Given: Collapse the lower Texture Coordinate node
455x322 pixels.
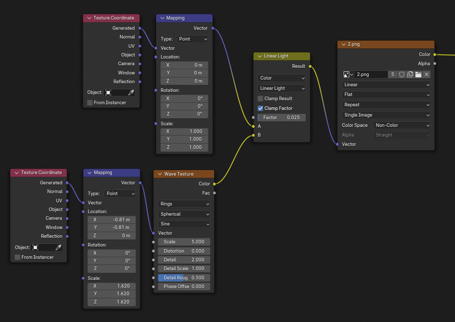Looking at the screenshot, I should [x=16, y=173].
